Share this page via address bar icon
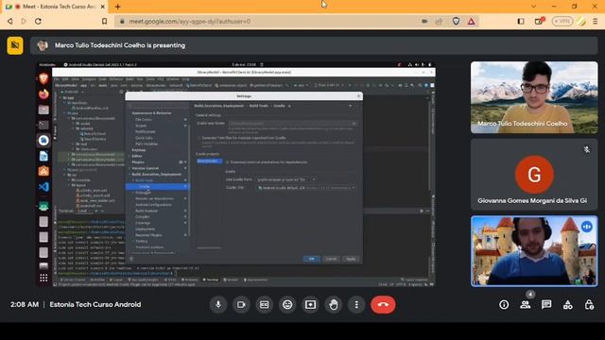Image resolution: width=605 pixels, height=340 pixels. (439, 21)
